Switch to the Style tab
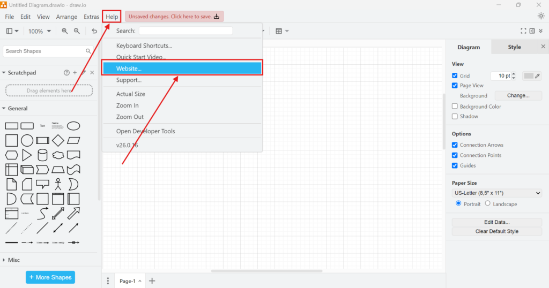Screen dimensions: 549x288 [x=514, y=47]
